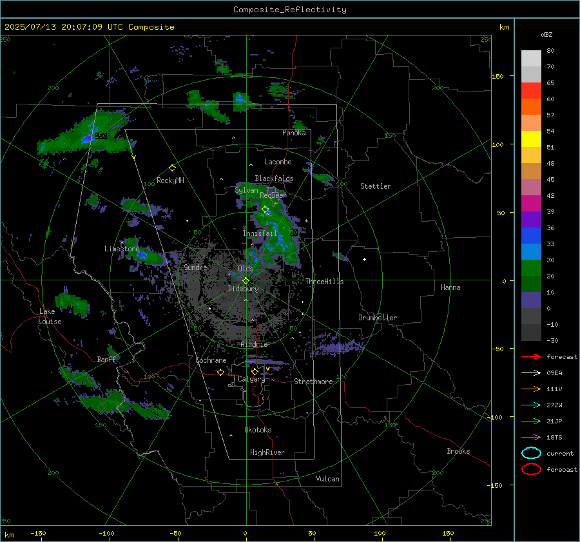Click the Ponoka city label
This screenshot has width=580, height=542.
tap(294, 133)
